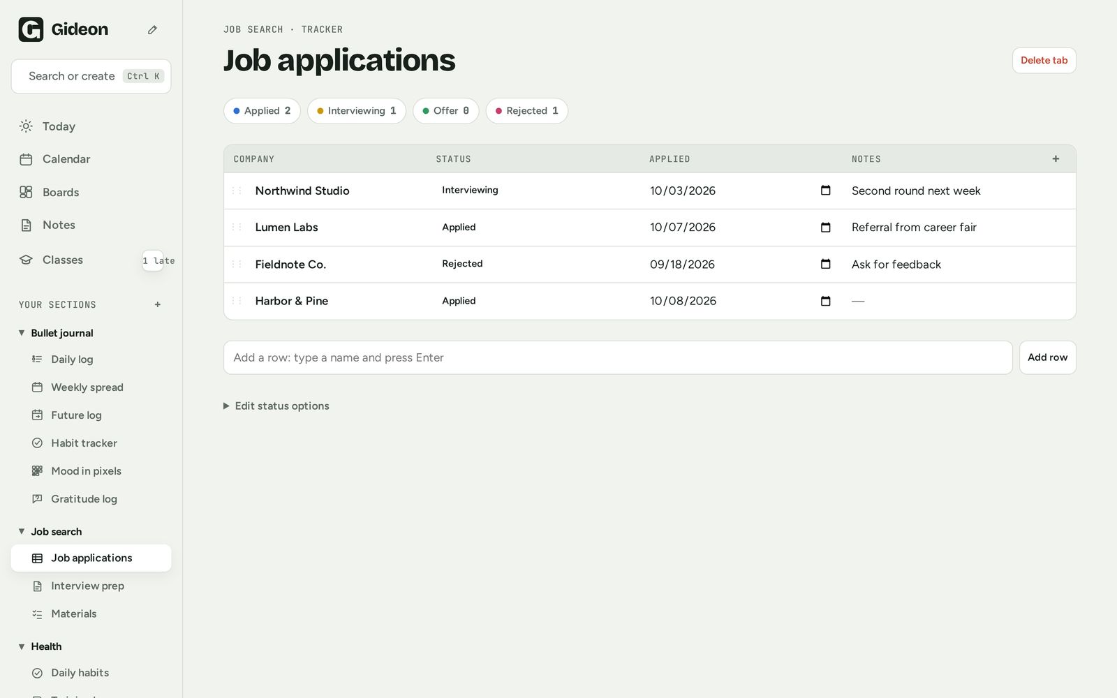Filter by Rejected status chip
Screen dimensions: 1117x698
coord(526,111)
